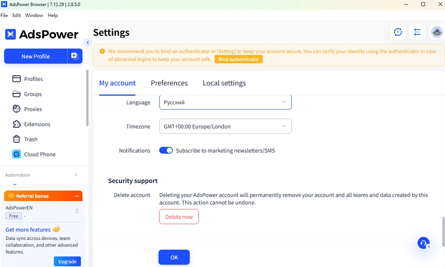Viewport: 445px width, 267px height.
Task: Go to the Proxies section
Action: point(27,109)
